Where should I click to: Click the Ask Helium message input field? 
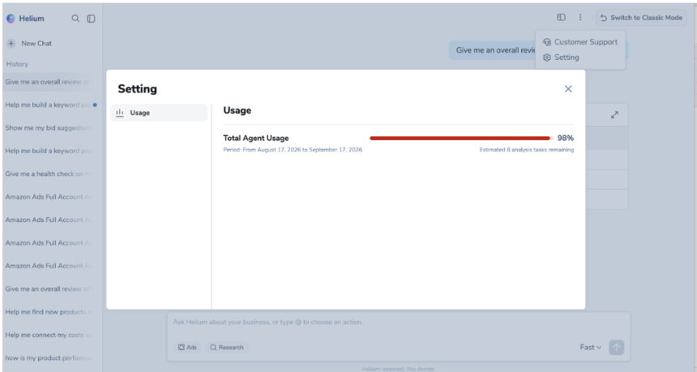tap(398, 322)
